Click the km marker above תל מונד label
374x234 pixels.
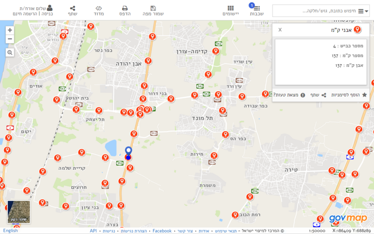click(x=223, y=110)
